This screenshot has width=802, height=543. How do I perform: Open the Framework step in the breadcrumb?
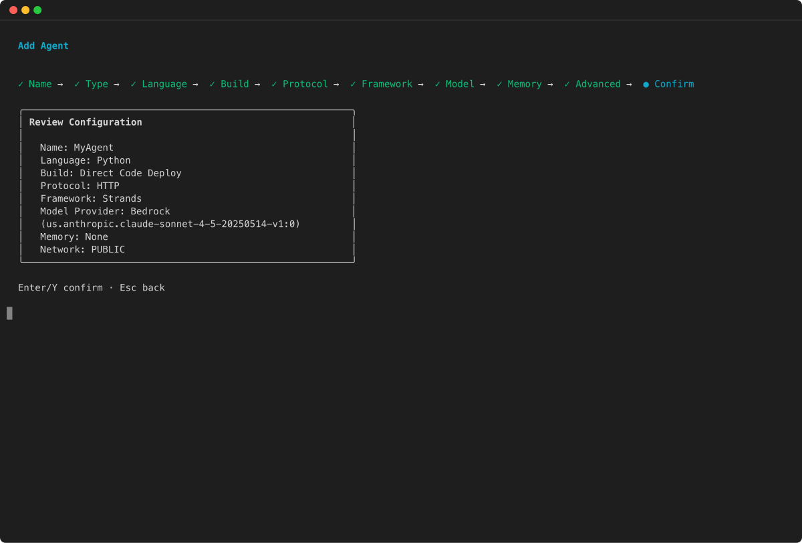click(x=386, y=83)
